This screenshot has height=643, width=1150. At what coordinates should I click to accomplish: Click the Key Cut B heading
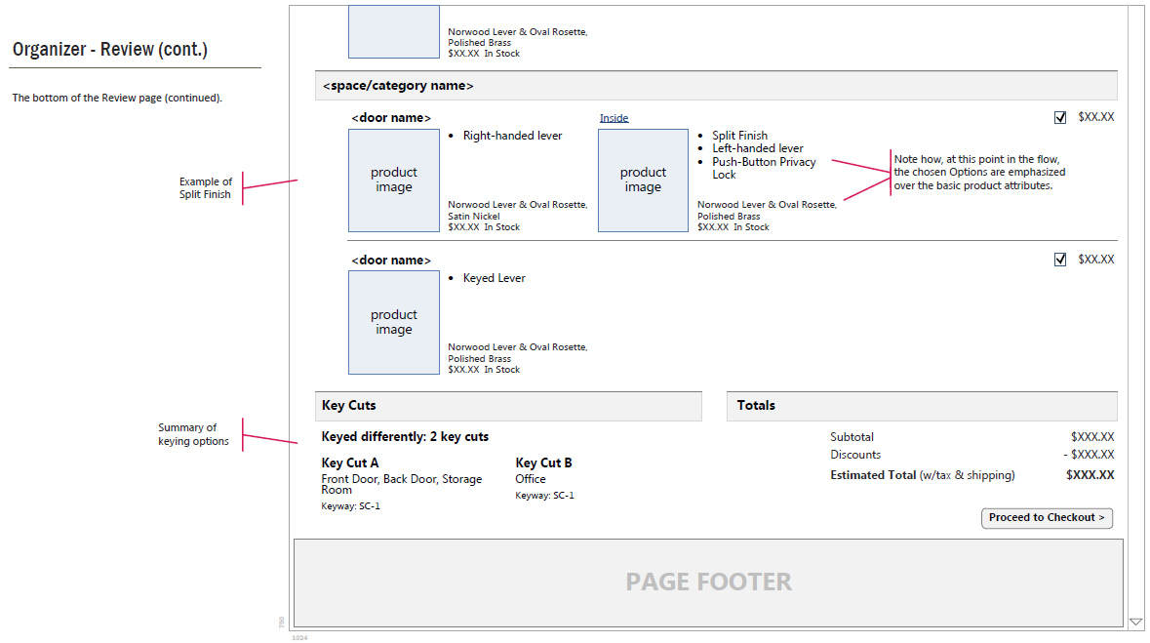[x=543, y=463]
